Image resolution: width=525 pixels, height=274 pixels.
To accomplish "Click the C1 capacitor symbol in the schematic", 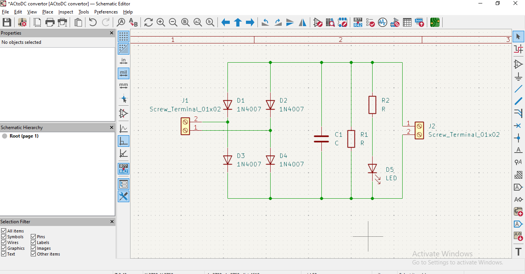I will click(x=321, y=139).
